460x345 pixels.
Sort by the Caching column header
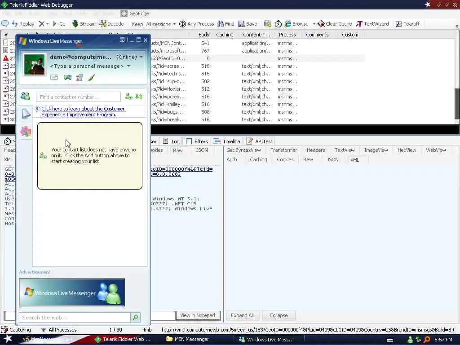pyautogui.click(x=225, y=35)
